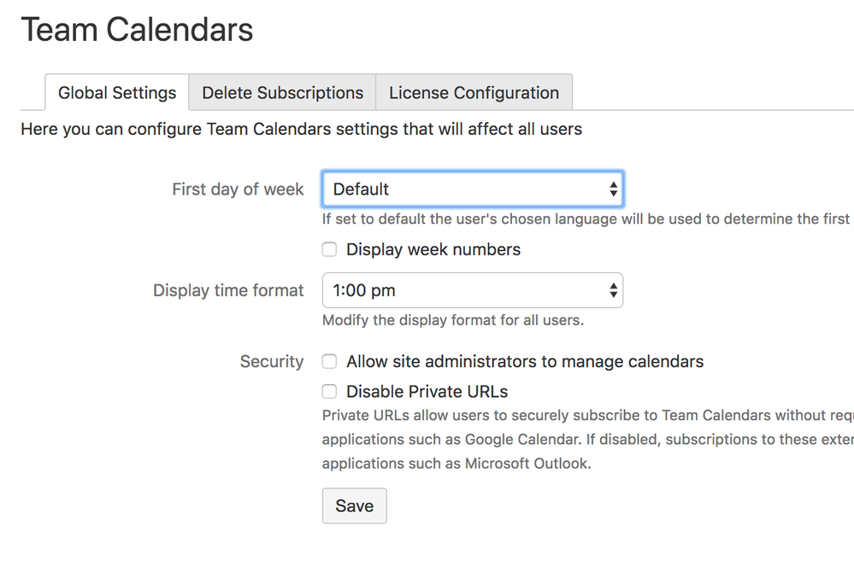Image resolution: width=854 pixels, height=572 pixels.
Task: Click the Modify the display format help text
Action: 453,320
